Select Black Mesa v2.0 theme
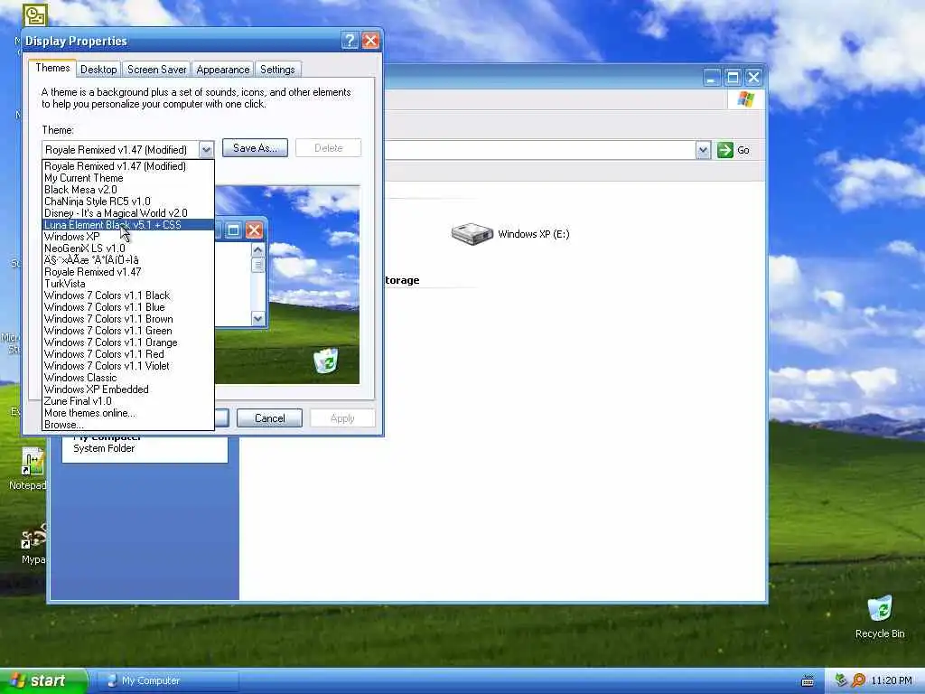 click(128, 190)
